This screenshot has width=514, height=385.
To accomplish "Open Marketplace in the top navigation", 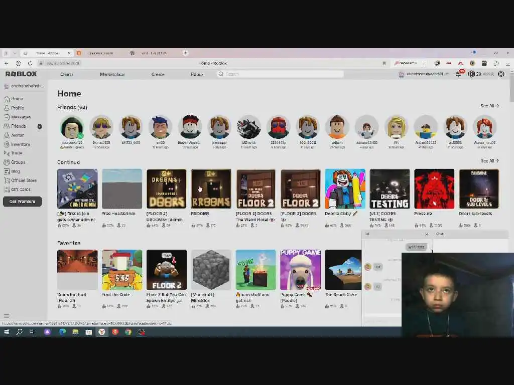I will (112, 74).
